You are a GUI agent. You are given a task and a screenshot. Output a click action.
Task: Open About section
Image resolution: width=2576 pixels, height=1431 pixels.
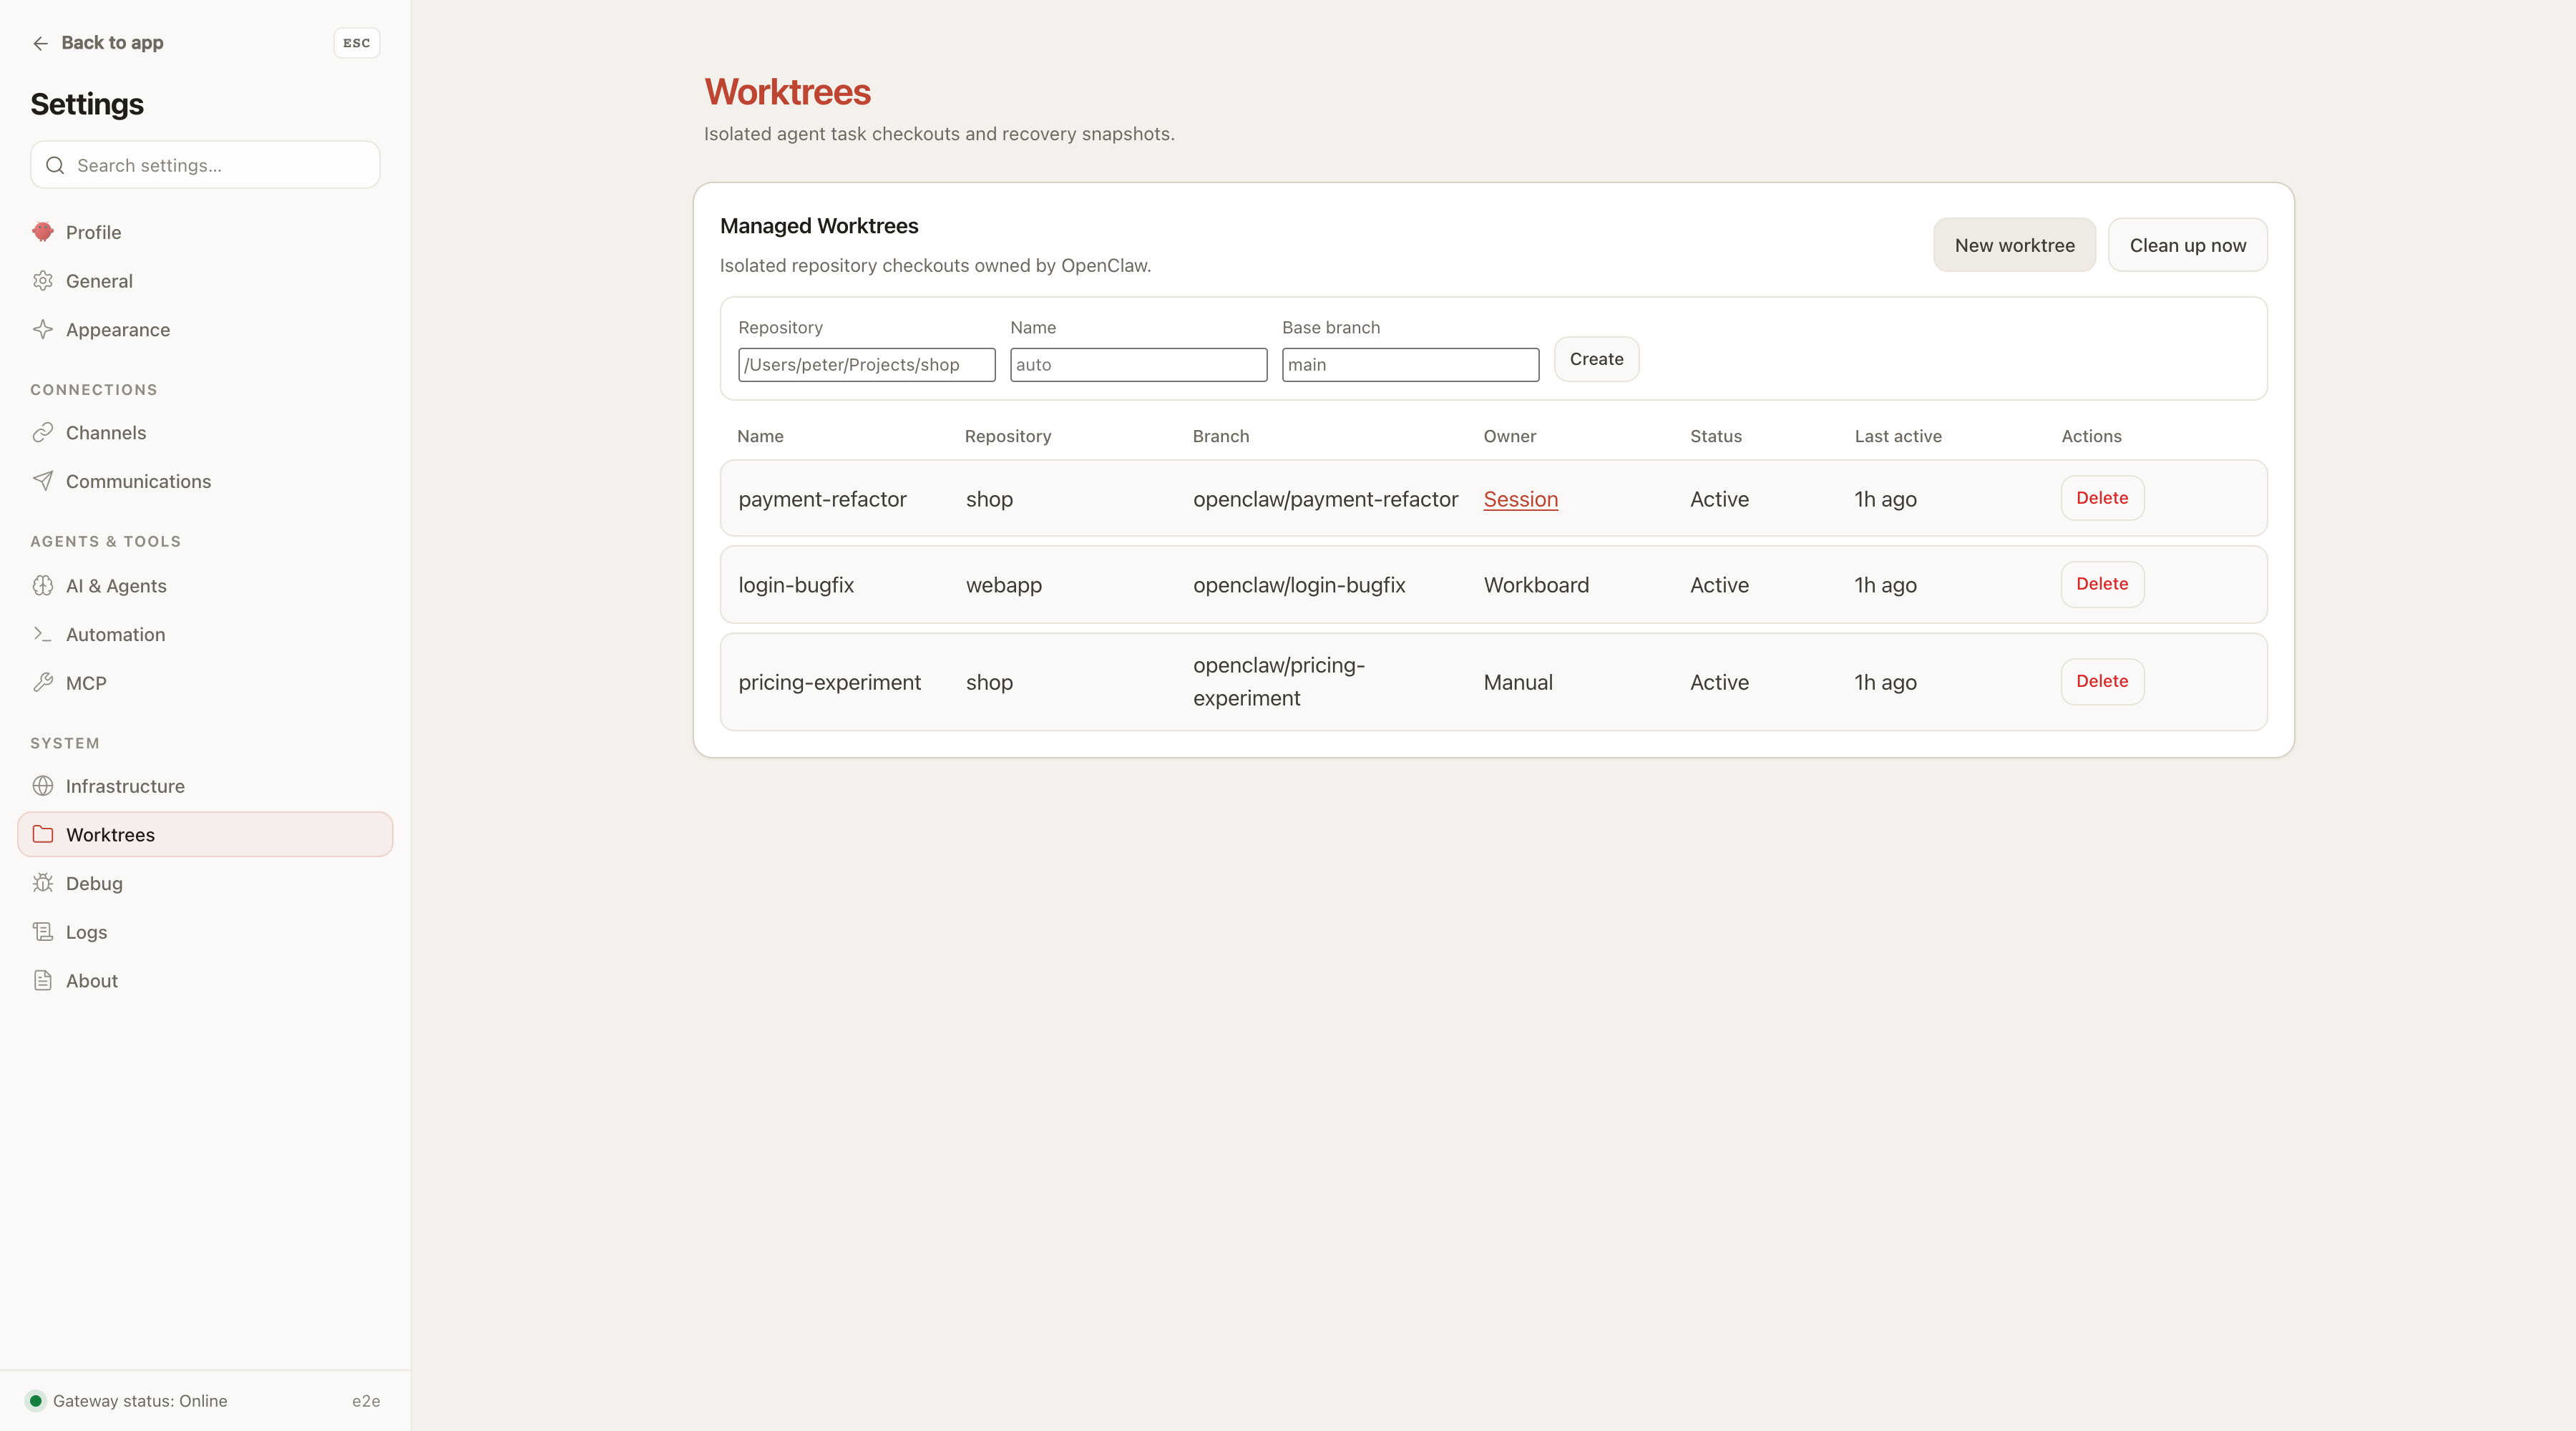pyautogui.click(x=205, y=980)
